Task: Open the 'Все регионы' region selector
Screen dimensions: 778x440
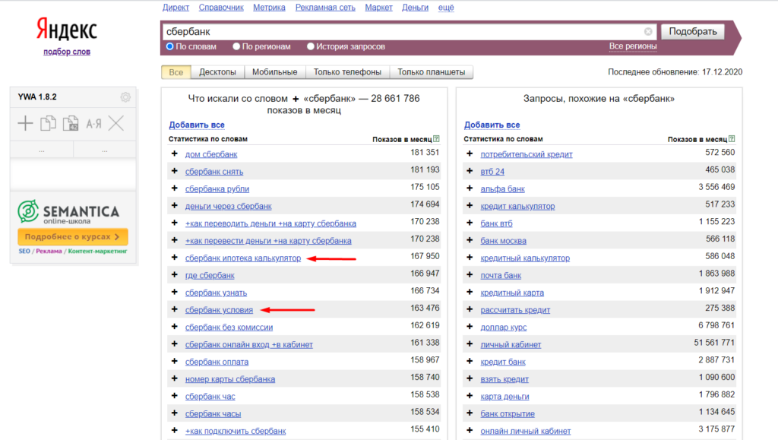Action: [x=632, y=46]
